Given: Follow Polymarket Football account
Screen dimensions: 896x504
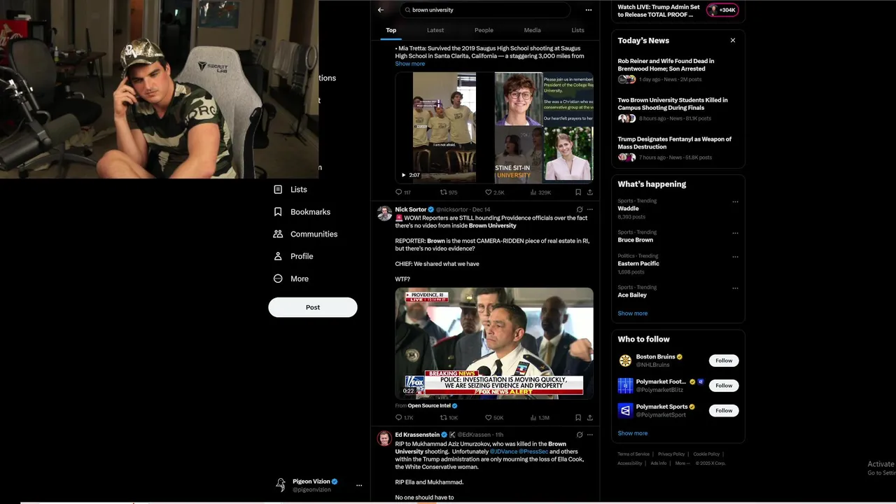Looking at the screenshot, I should click(x=724, y=386).
